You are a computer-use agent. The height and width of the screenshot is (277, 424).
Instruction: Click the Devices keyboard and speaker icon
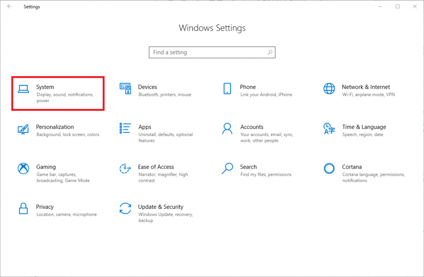pyautogui.click(x=125, y=88)
